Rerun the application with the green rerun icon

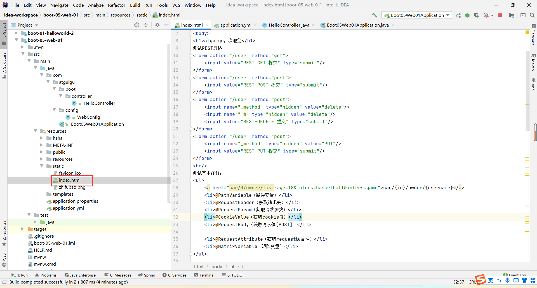tap(458, 15)
